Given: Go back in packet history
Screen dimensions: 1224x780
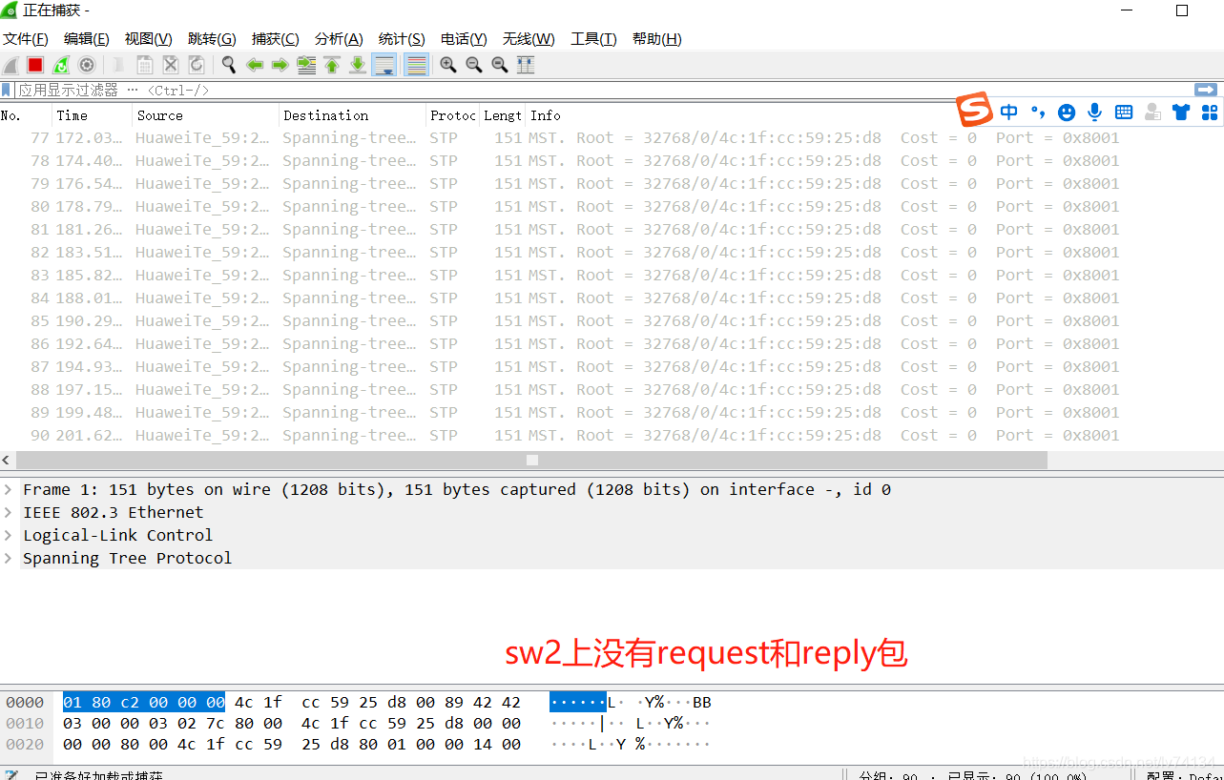Looking at the screenshot, I should 255,65.
